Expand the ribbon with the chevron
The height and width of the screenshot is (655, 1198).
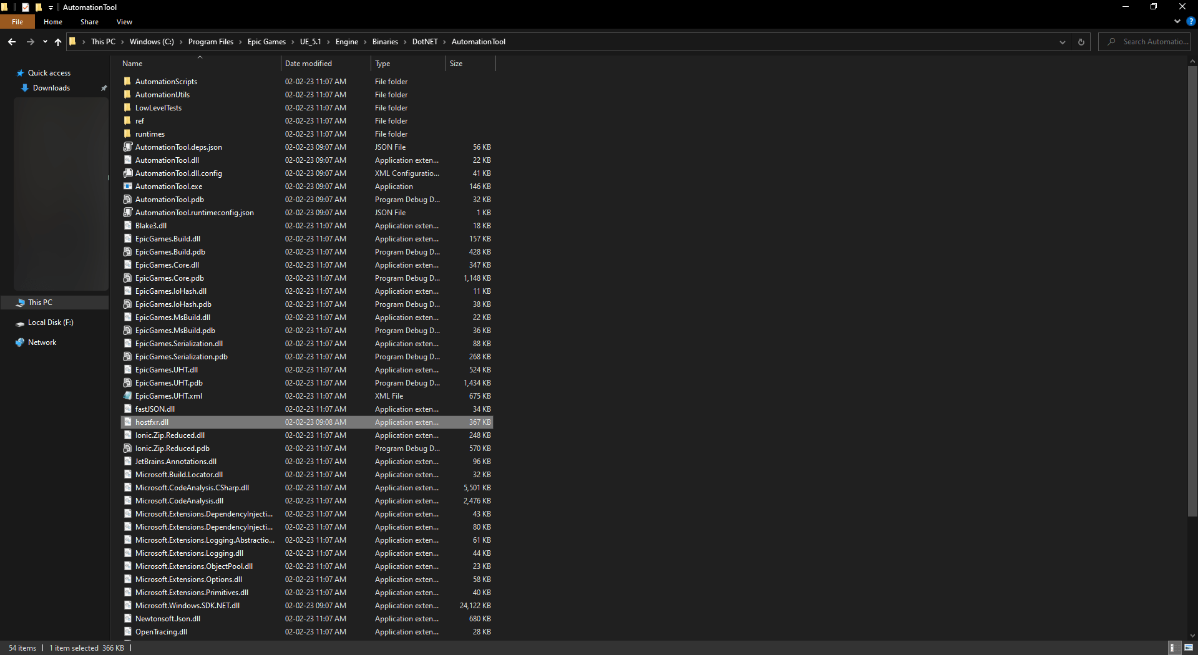(1177, 22)
